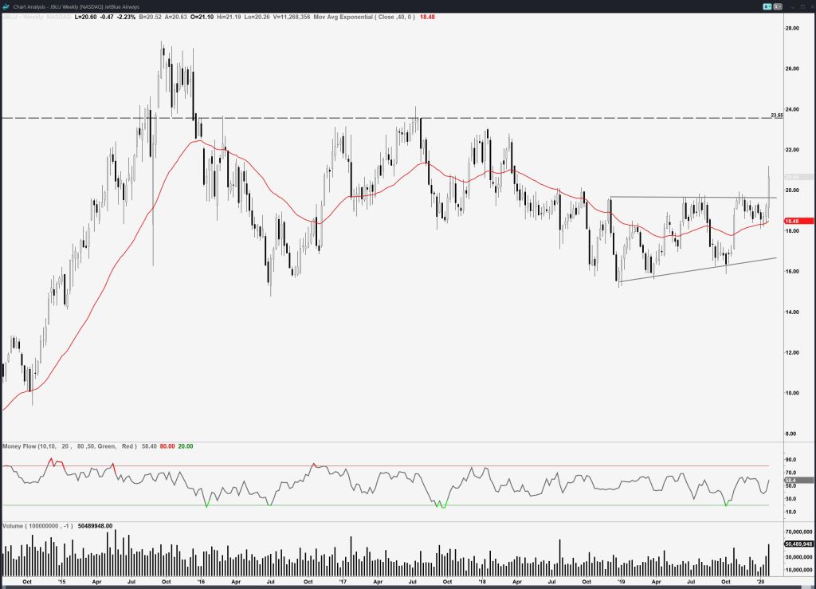Click the Chart Analysis app icon in title bar
This screenshot has height=589, width=816.
[x=6, y=6]
